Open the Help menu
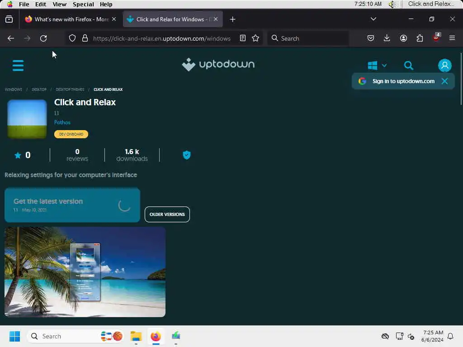Viewport: 463px width, 347px height. pyautogui.click(x=106, y=4)
